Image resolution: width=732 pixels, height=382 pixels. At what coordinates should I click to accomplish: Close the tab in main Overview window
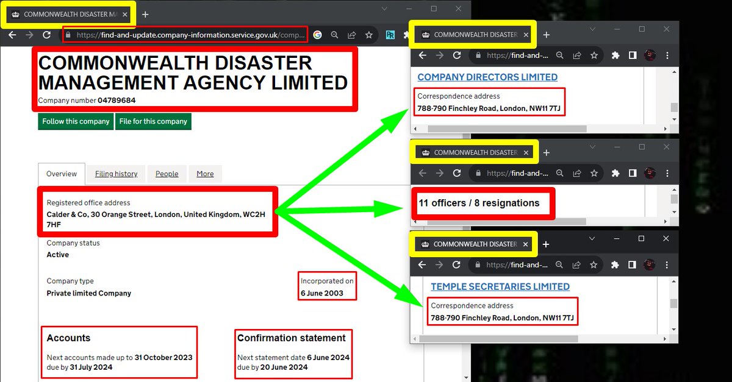(125, 14)
